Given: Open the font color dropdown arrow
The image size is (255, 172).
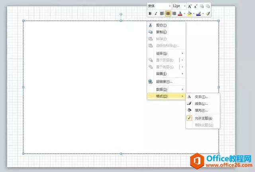Looking at the screenshot, I should (184, 14).
